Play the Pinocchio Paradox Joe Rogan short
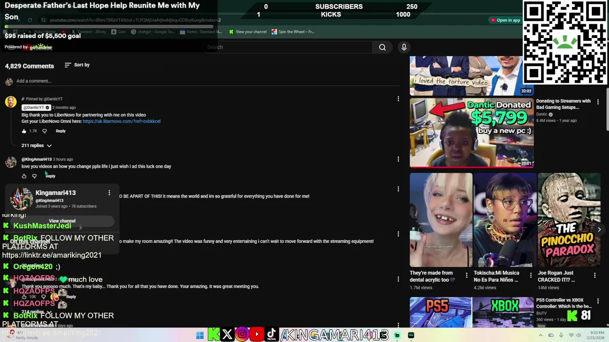The height and width of the screenshot is (342, 609). click(x=569, y=220)
